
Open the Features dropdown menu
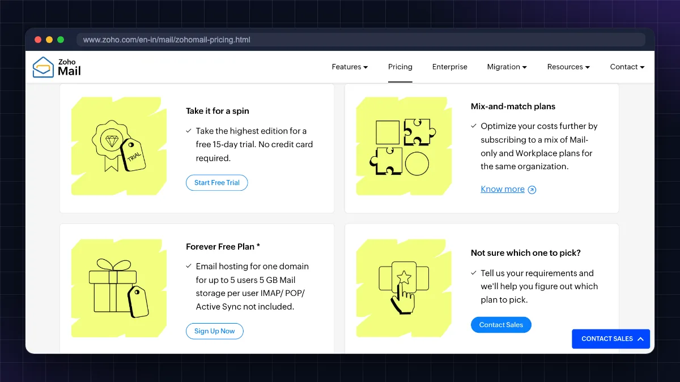tap(350, 67)
